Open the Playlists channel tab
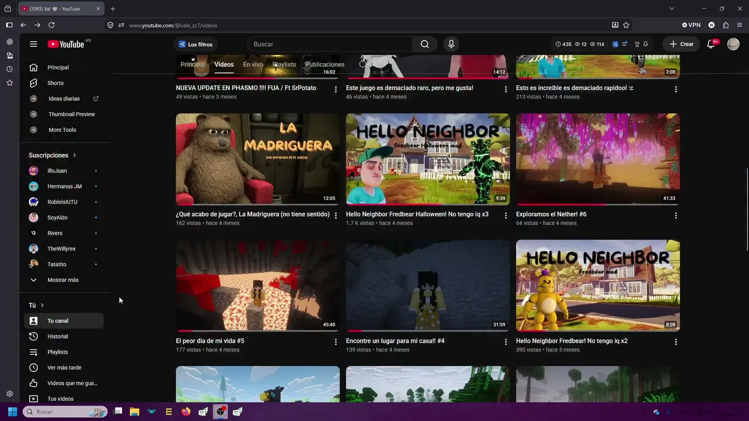This screenshot has width=749, height=421. (x=284, y=64)
